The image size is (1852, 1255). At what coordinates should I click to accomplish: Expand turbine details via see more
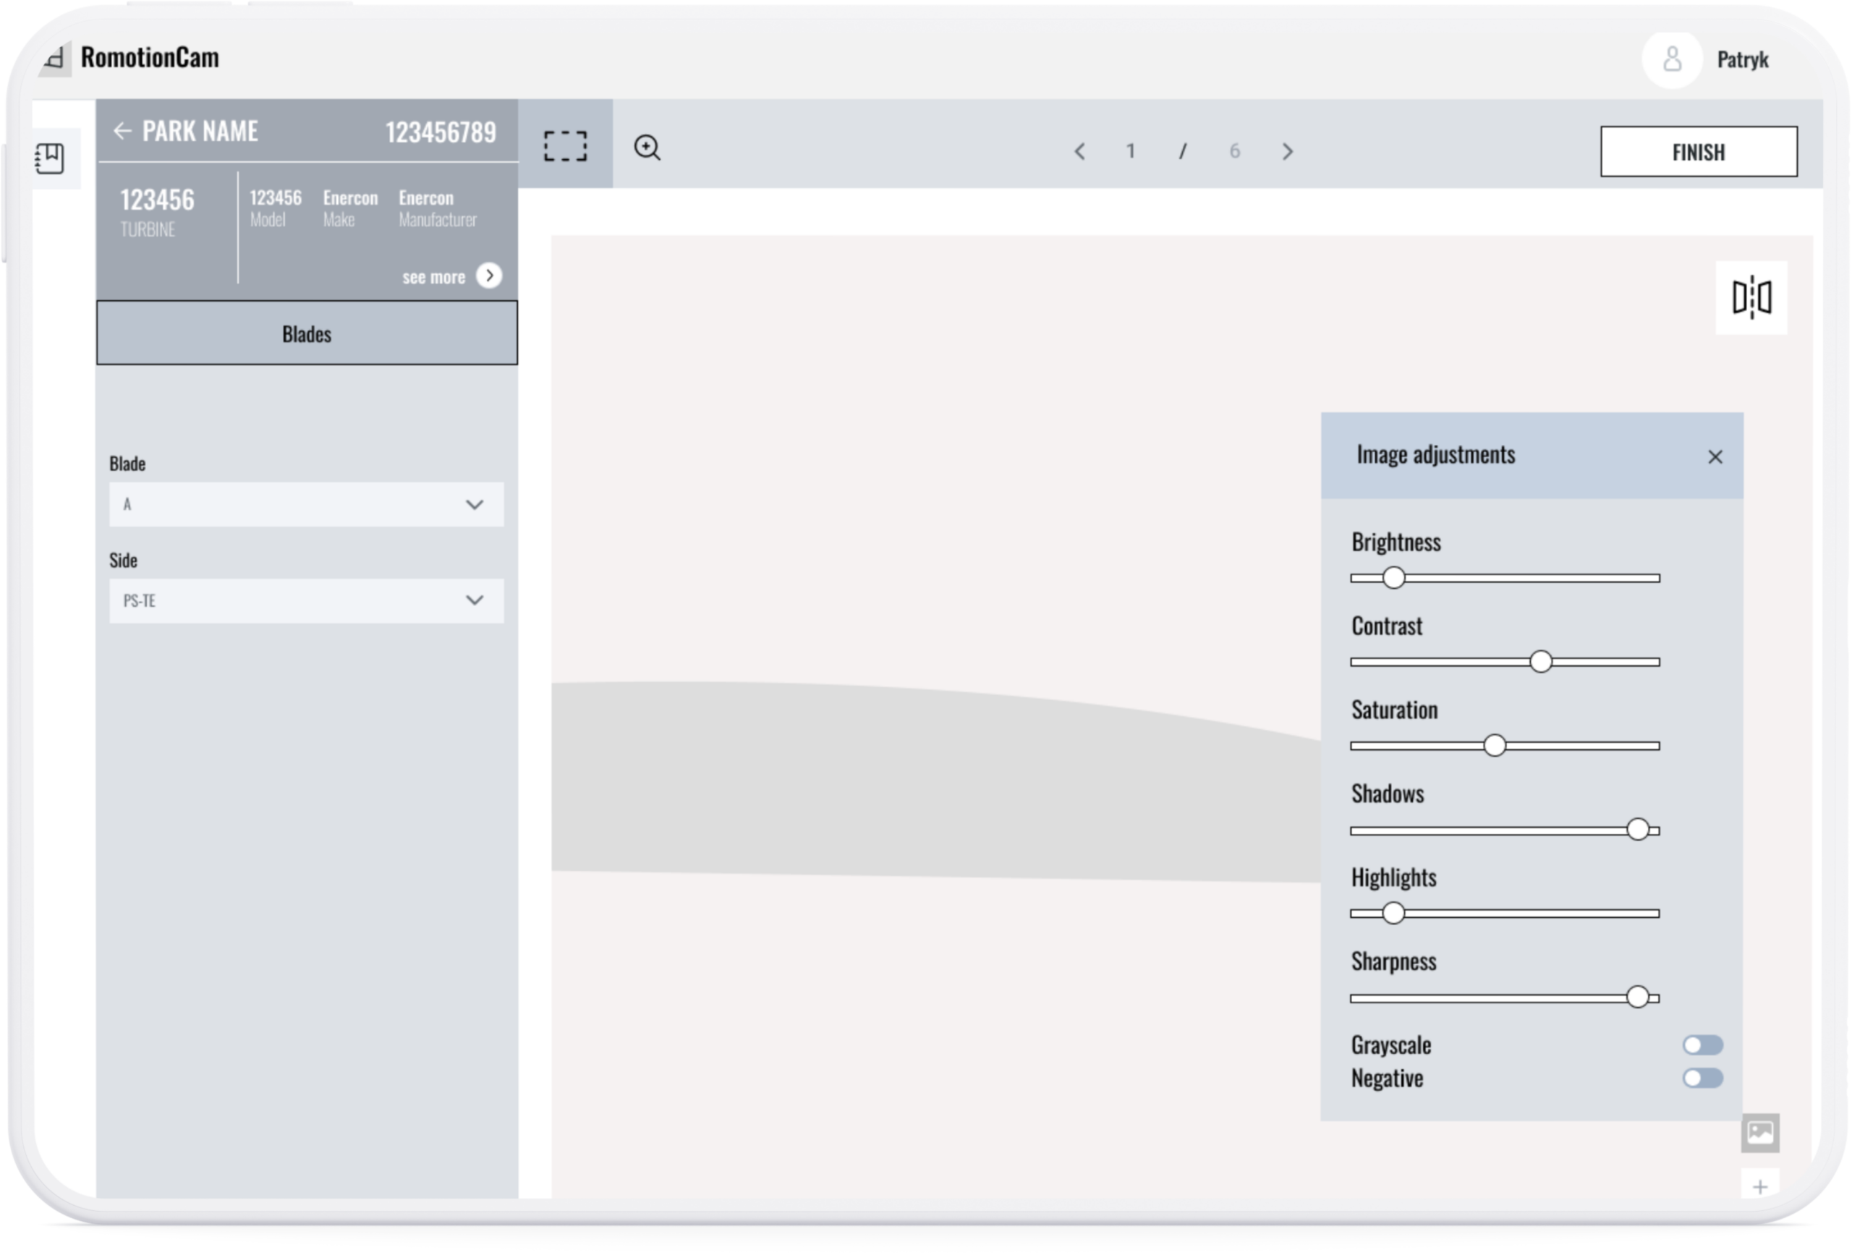pyautogui.click(x=488, y=276)
